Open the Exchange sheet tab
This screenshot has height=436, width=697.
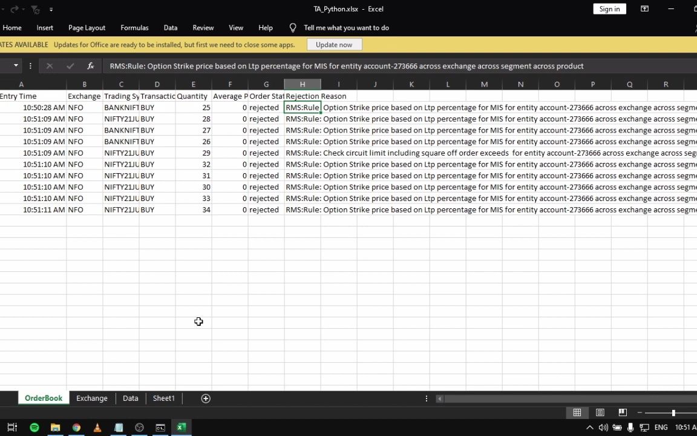coord(91,398)
